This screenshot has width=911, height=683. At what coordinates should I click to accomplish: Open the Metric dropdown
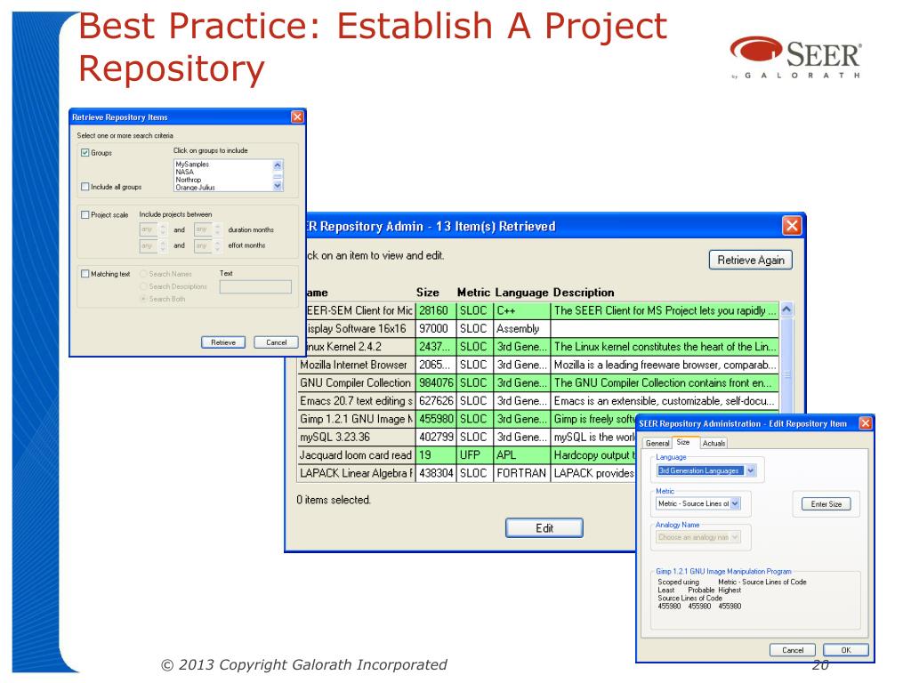tap(735, 503)
